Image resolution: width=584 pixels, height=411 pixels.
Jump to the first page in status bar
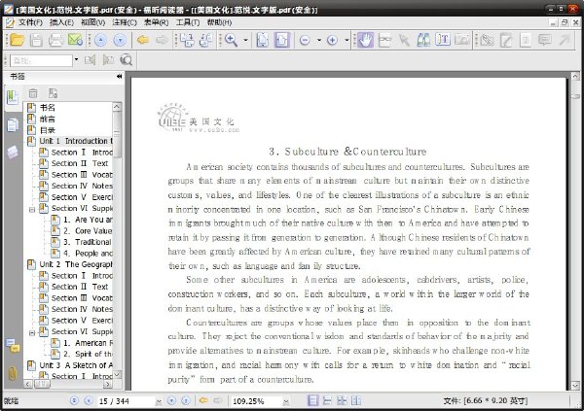coord(75,400)
